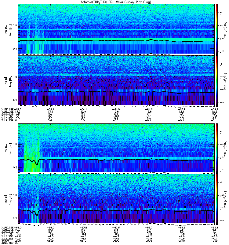Click the '0940' time axis label

182,241
